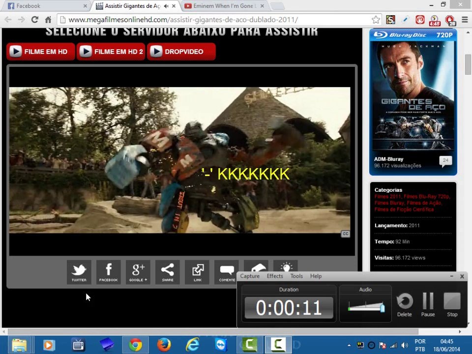This screenshot has height=354, width=472.
Task: Click the Gigantes de Aço poster
Action: pos(413,96)
